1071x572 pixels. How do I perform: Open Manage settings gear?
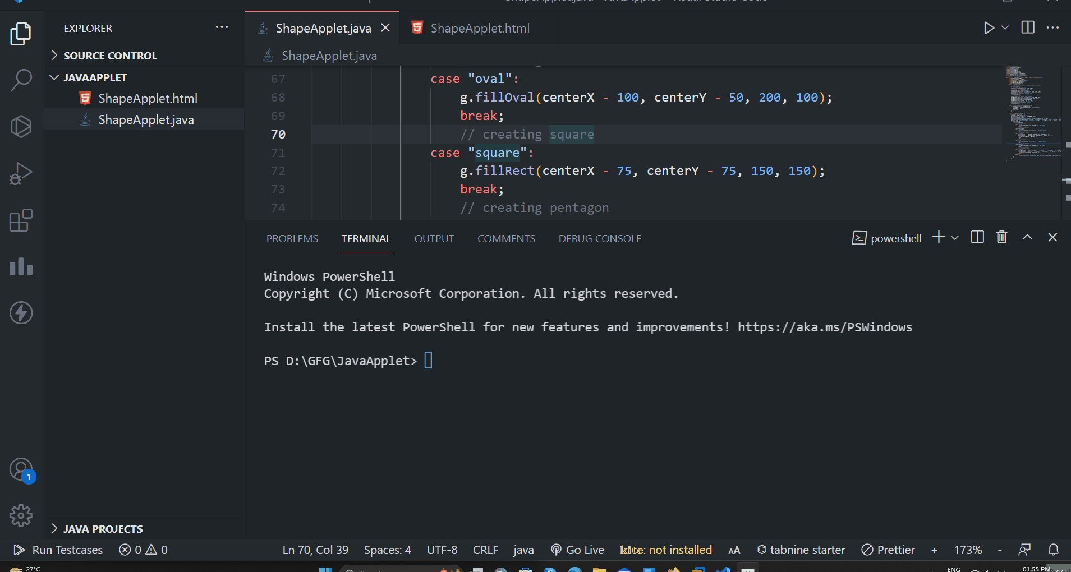click(x=21, y=515)
